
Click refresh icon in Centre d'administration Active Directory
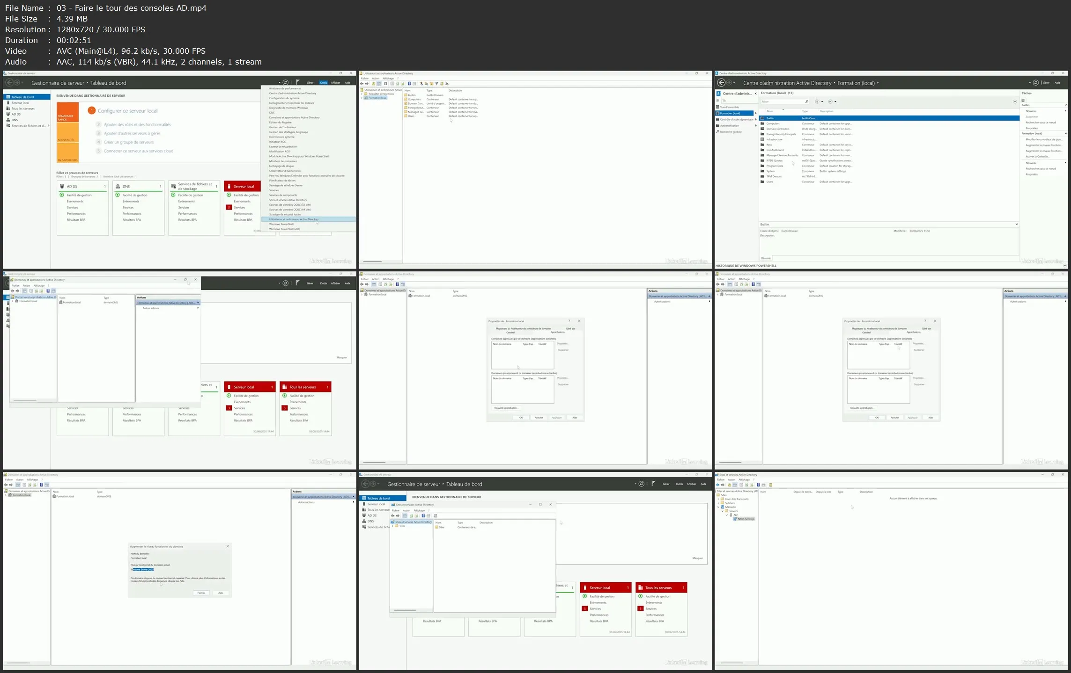tap(1035, 83)
